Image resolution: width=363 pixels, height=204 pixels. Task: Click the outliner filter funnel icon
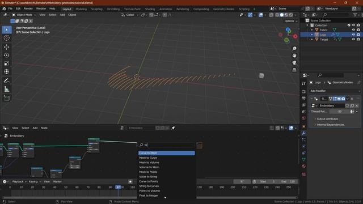tap(355, 15)
